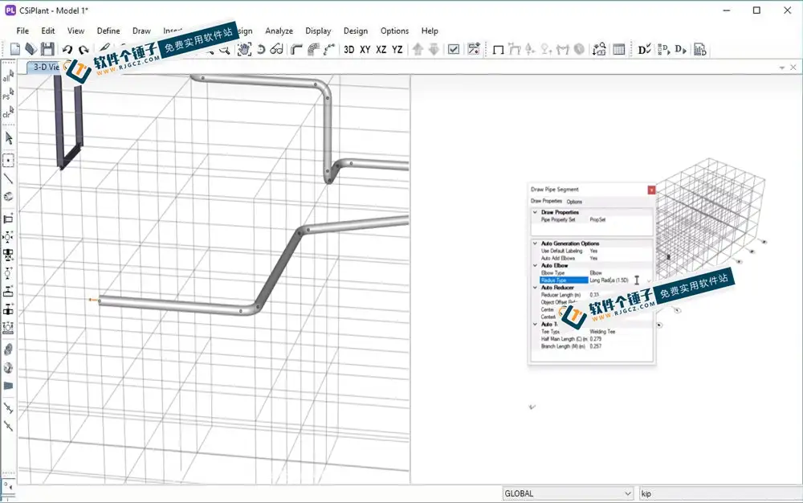The height and width of the screenshot is (503, 803).
Task: Open the table grid icon
Action: pos(618,50)
